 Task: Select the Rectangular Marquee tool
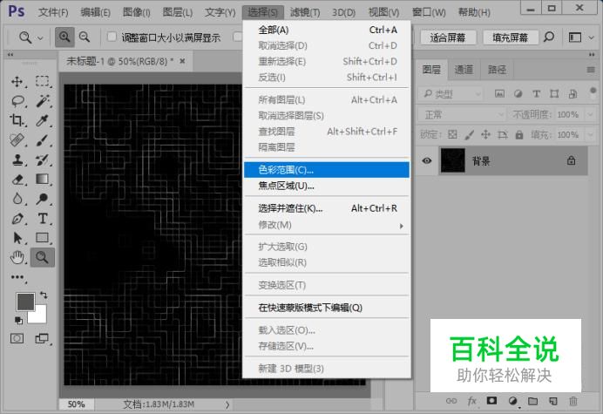pos(43,81)
